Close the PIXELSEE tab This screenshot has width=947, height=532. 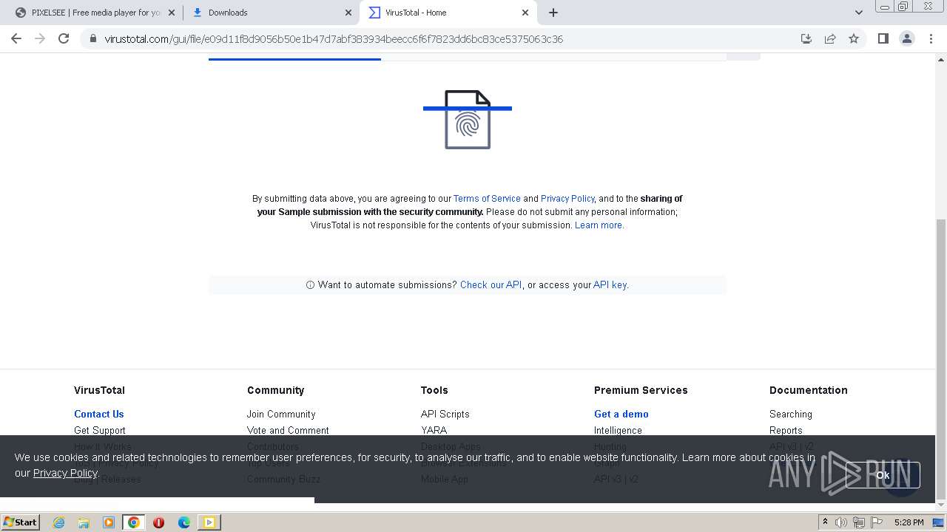pyautogui.click(x=172, y=13)
